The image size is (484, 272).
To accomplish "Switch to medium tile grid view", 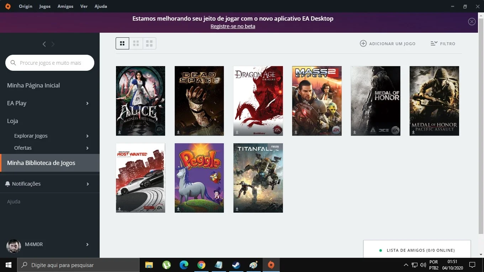I will [136, 43].
